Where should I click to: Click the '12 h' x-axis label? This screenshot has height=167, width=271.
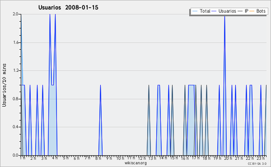[142, 158]
